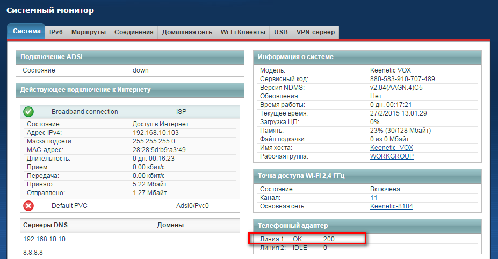Switch to the Система tab

point(26,32)
